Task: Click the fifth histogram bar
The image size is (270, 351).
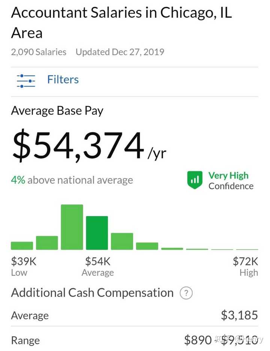Action: 122,241
